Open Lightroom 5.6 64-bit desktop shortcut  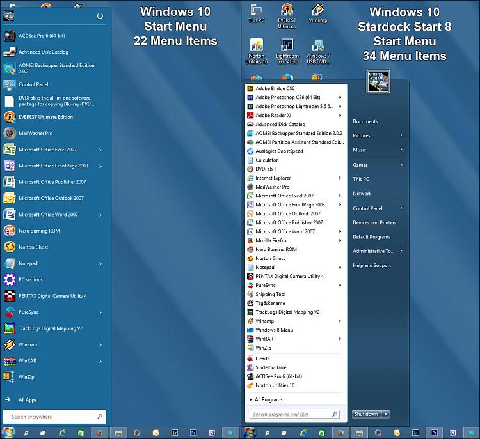coord(287,51)
